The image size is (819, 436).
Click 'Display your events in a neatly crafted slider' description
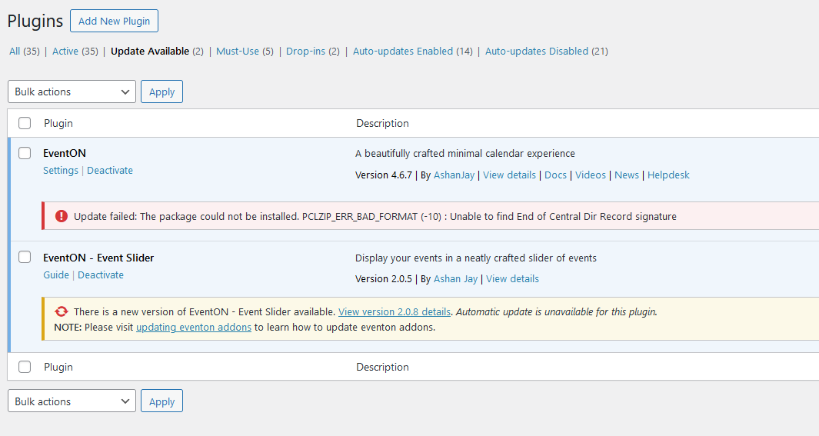(476, 258)
